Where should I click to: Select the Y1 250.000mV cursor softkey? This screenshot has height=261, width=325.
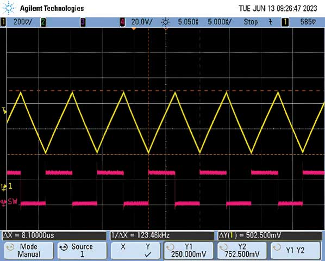(189, 250)
